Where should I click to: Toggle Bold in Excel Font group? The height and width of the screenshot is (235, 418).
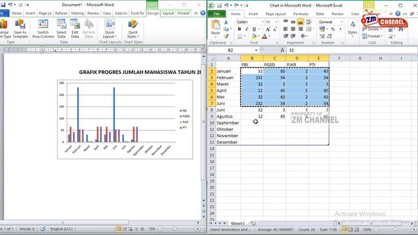point(240,29)
